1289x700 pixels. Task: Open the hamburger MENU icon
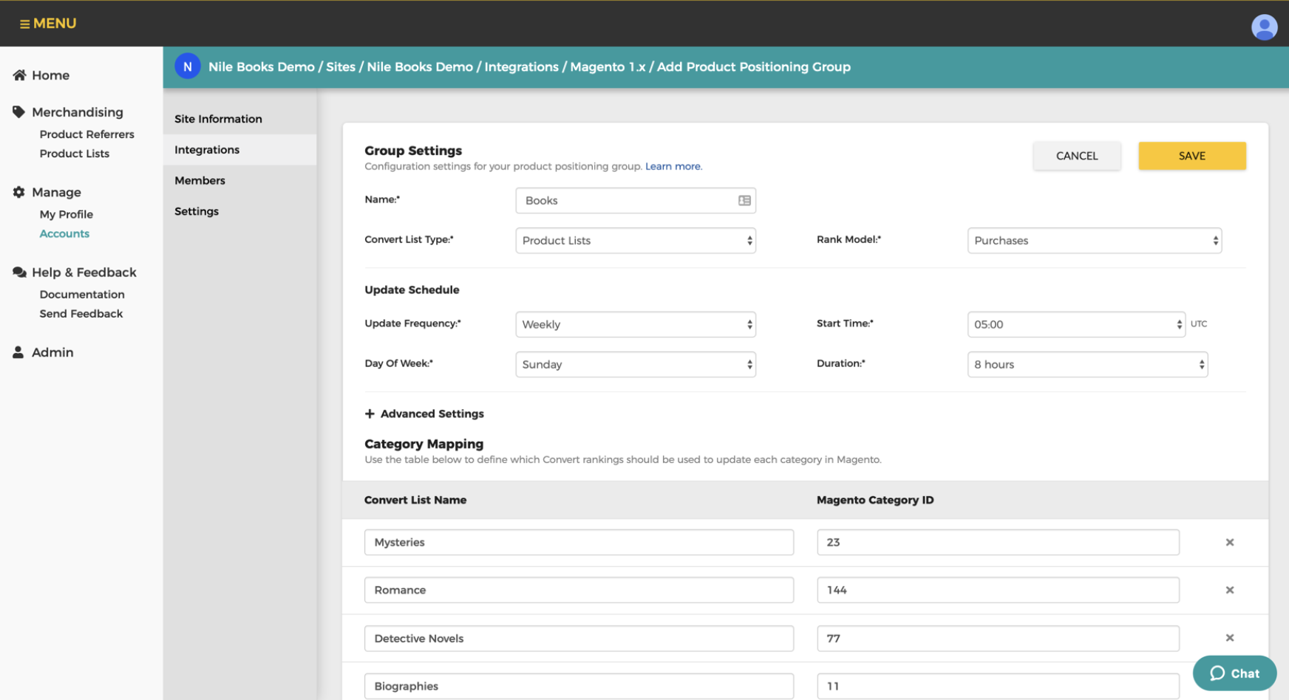pos(24,24)
